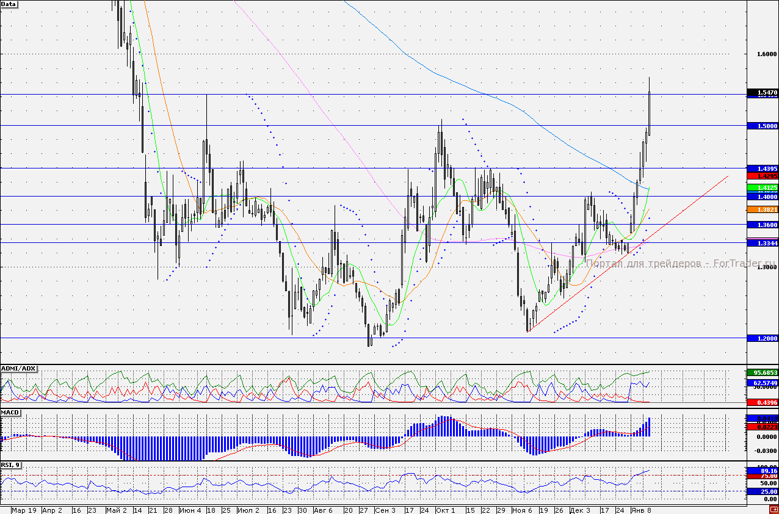Click the blue 89.16 RSI value tag
Viewport: 779px width, 514px height.
click(x=762, y=471)
